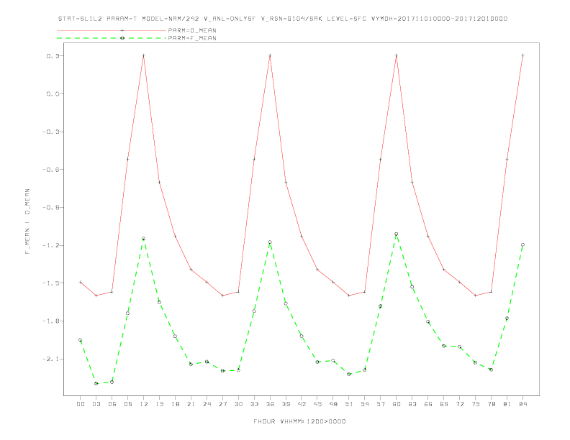Image resolution: width=570 pixels, height=440 pixels.
Task: Click the x-axis tick label 06
Action: (x=112, y=404)
